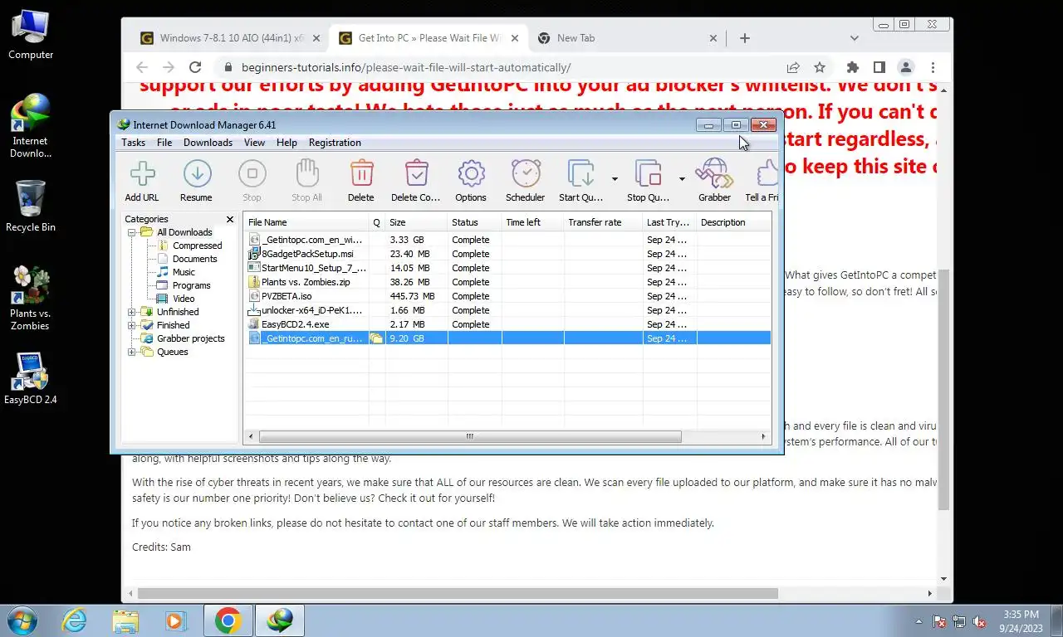The width and height of the screenshot is (1063, 637).
Task: Select the Music category
Action: pos(184,272)
